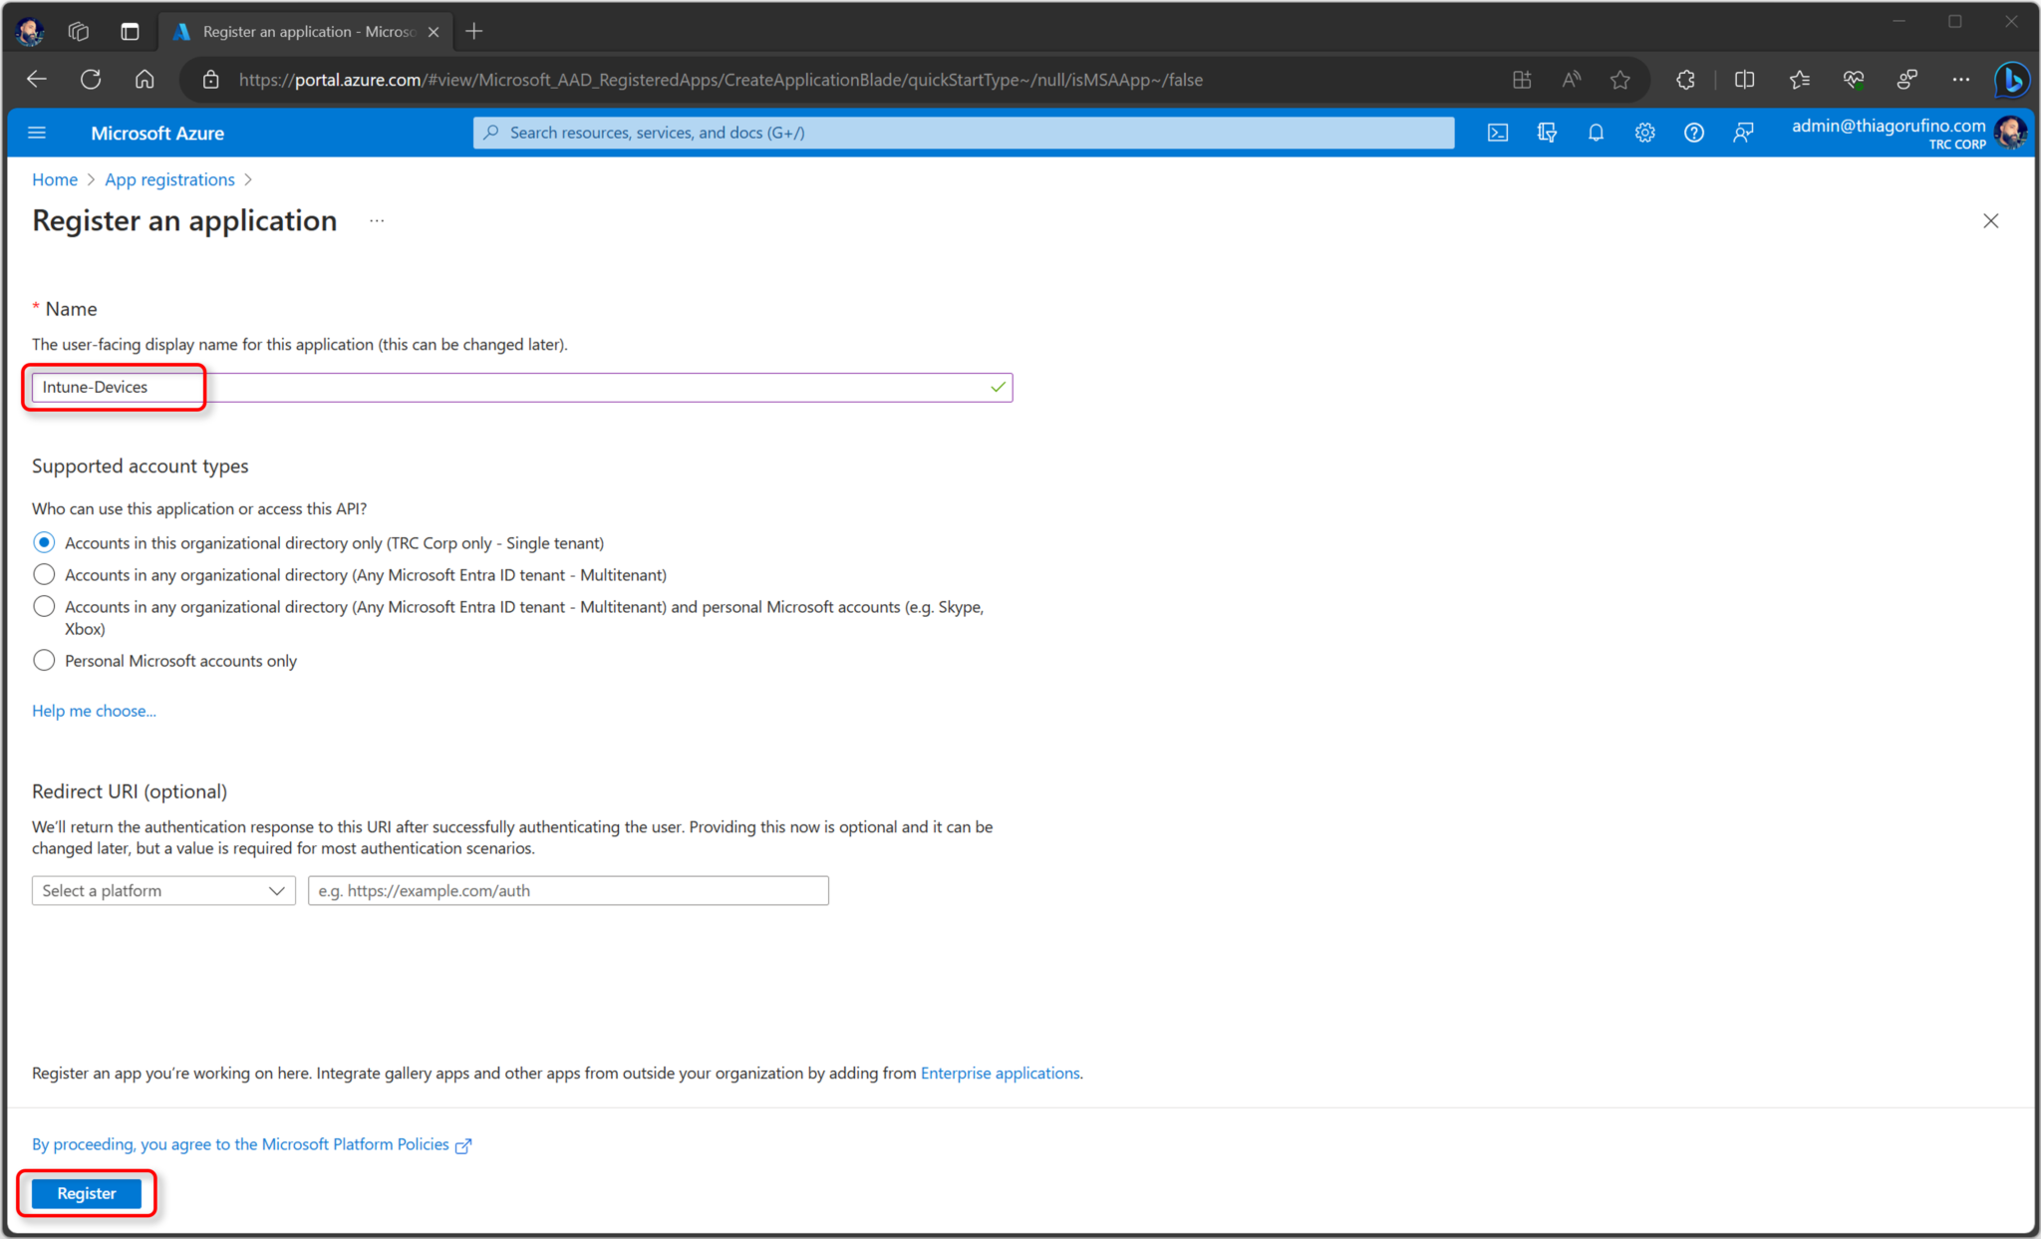Open more options beside Register an application

376,220
